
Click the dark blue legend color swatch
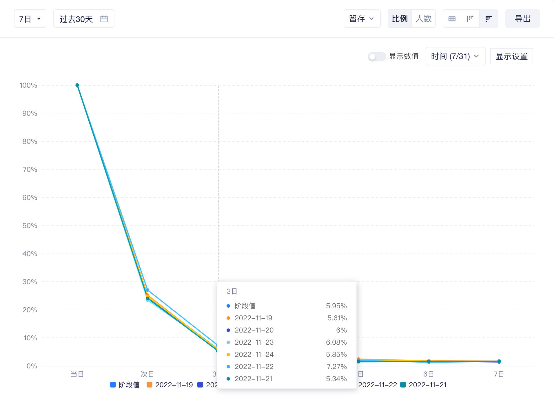(200, 385)
